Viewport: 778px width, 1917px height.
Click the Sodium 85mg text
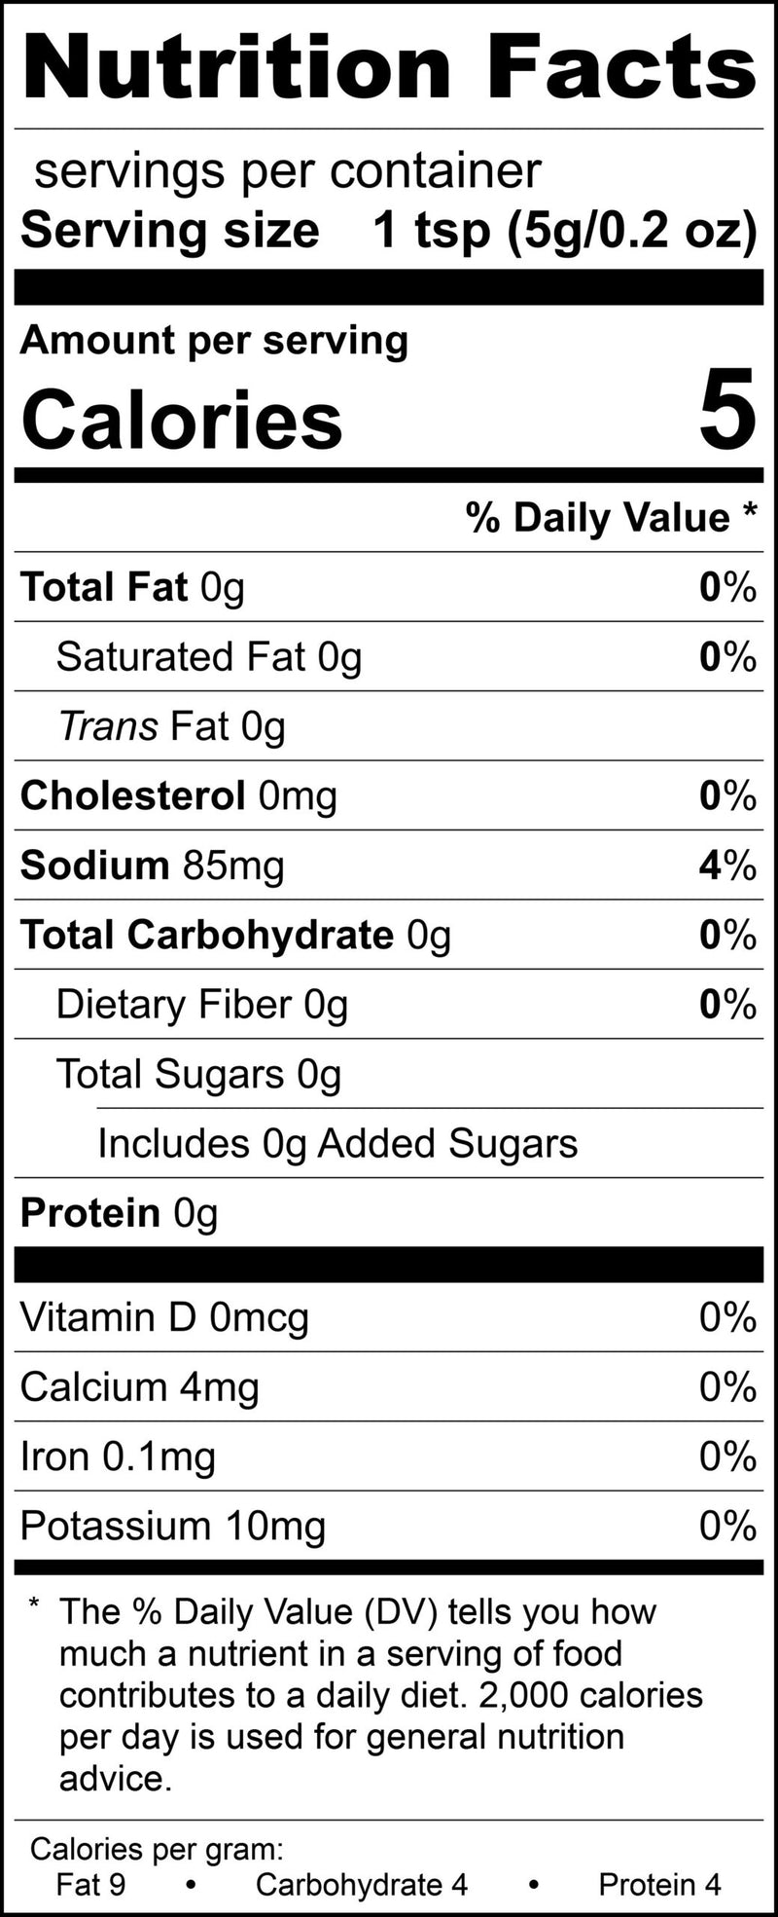(153, 866)
